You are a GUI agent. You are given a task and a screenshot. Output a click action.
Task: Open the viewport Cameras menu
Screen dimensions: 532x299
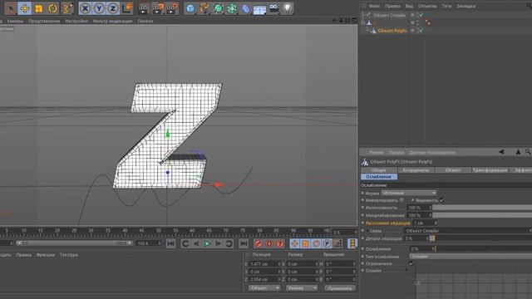(15, 21)
